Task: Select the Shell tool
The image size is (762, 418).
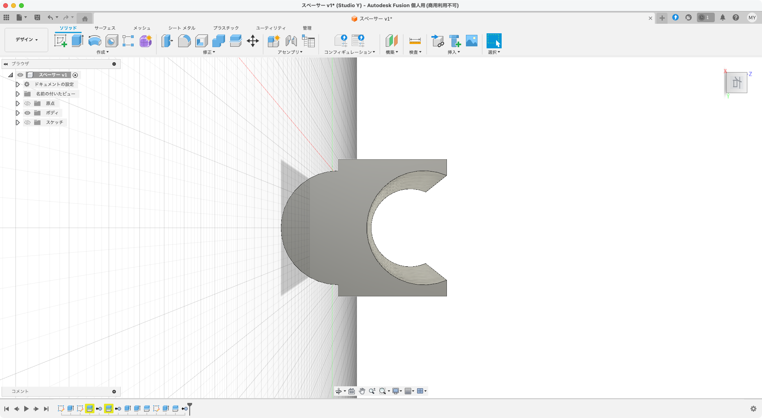Action: 201,41
